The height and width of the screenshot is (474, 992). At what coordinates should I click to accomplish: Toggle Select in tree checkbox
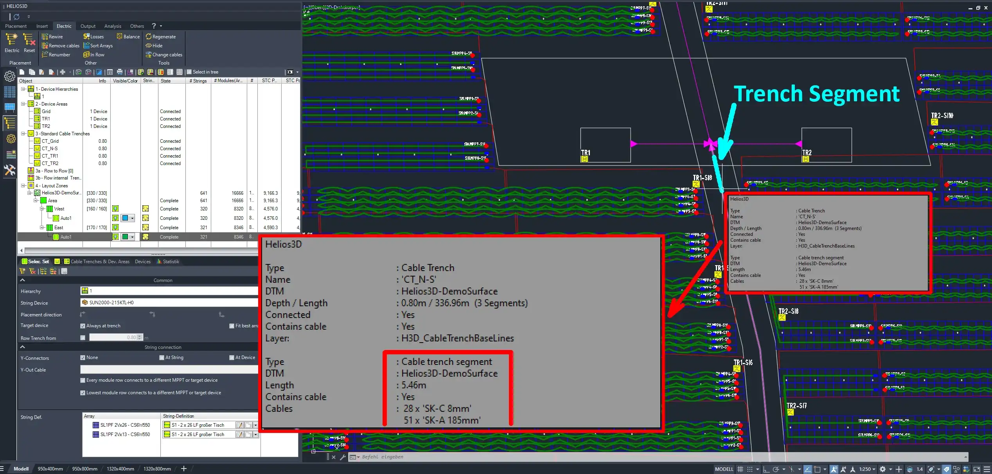[x=189, y=72]
